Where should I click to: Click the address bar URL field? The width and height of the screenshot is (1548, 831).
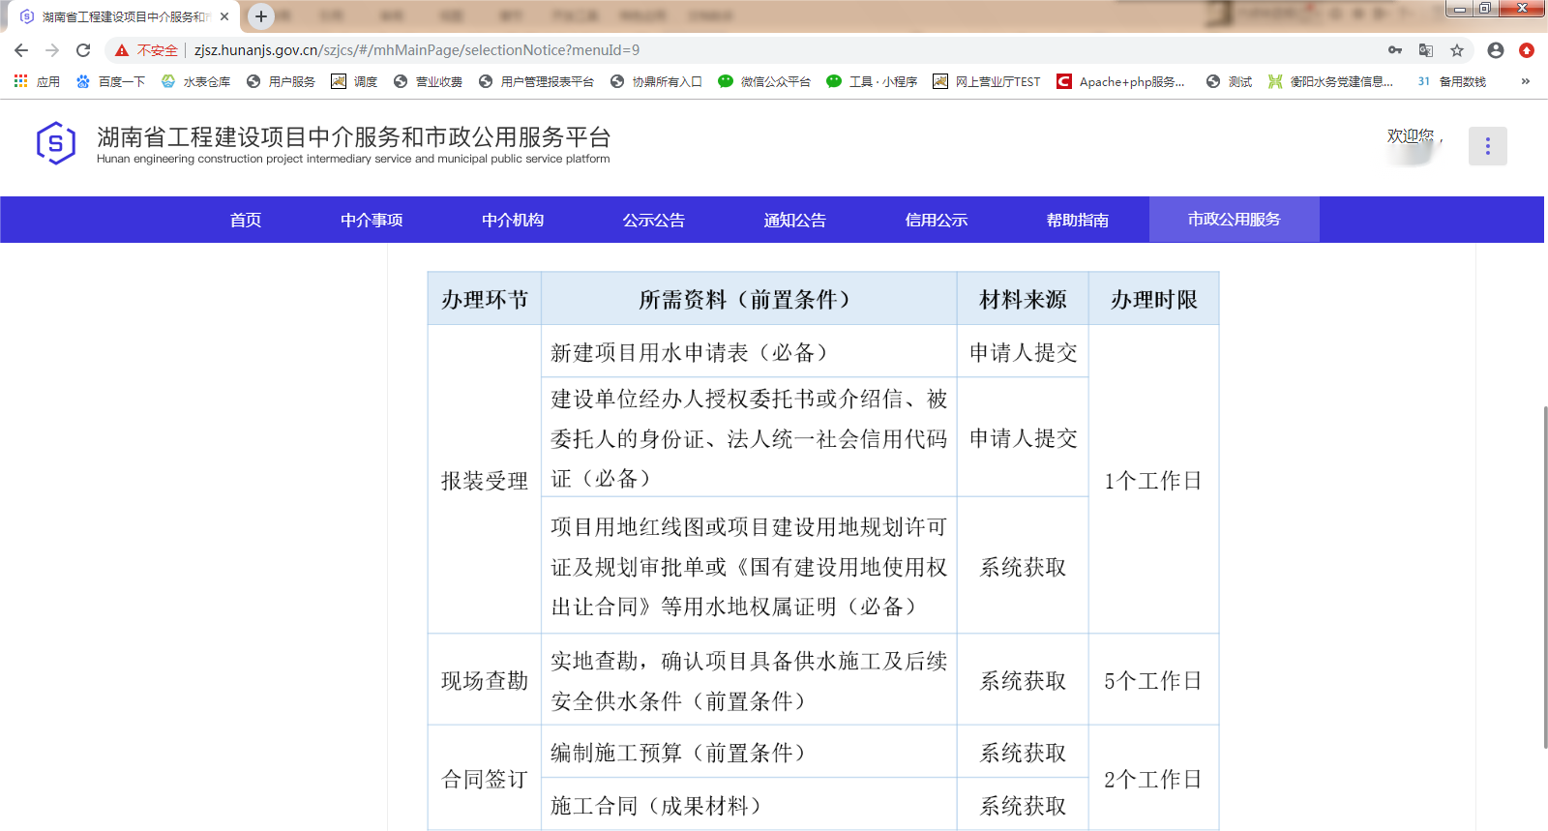pyautogui.click(x=677, y=50)
